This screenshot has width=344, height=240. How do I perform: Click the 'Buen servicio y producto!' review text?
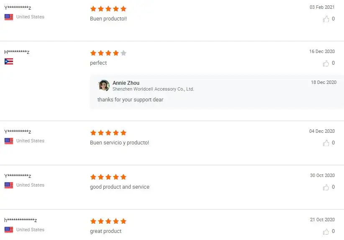[119, 143]
